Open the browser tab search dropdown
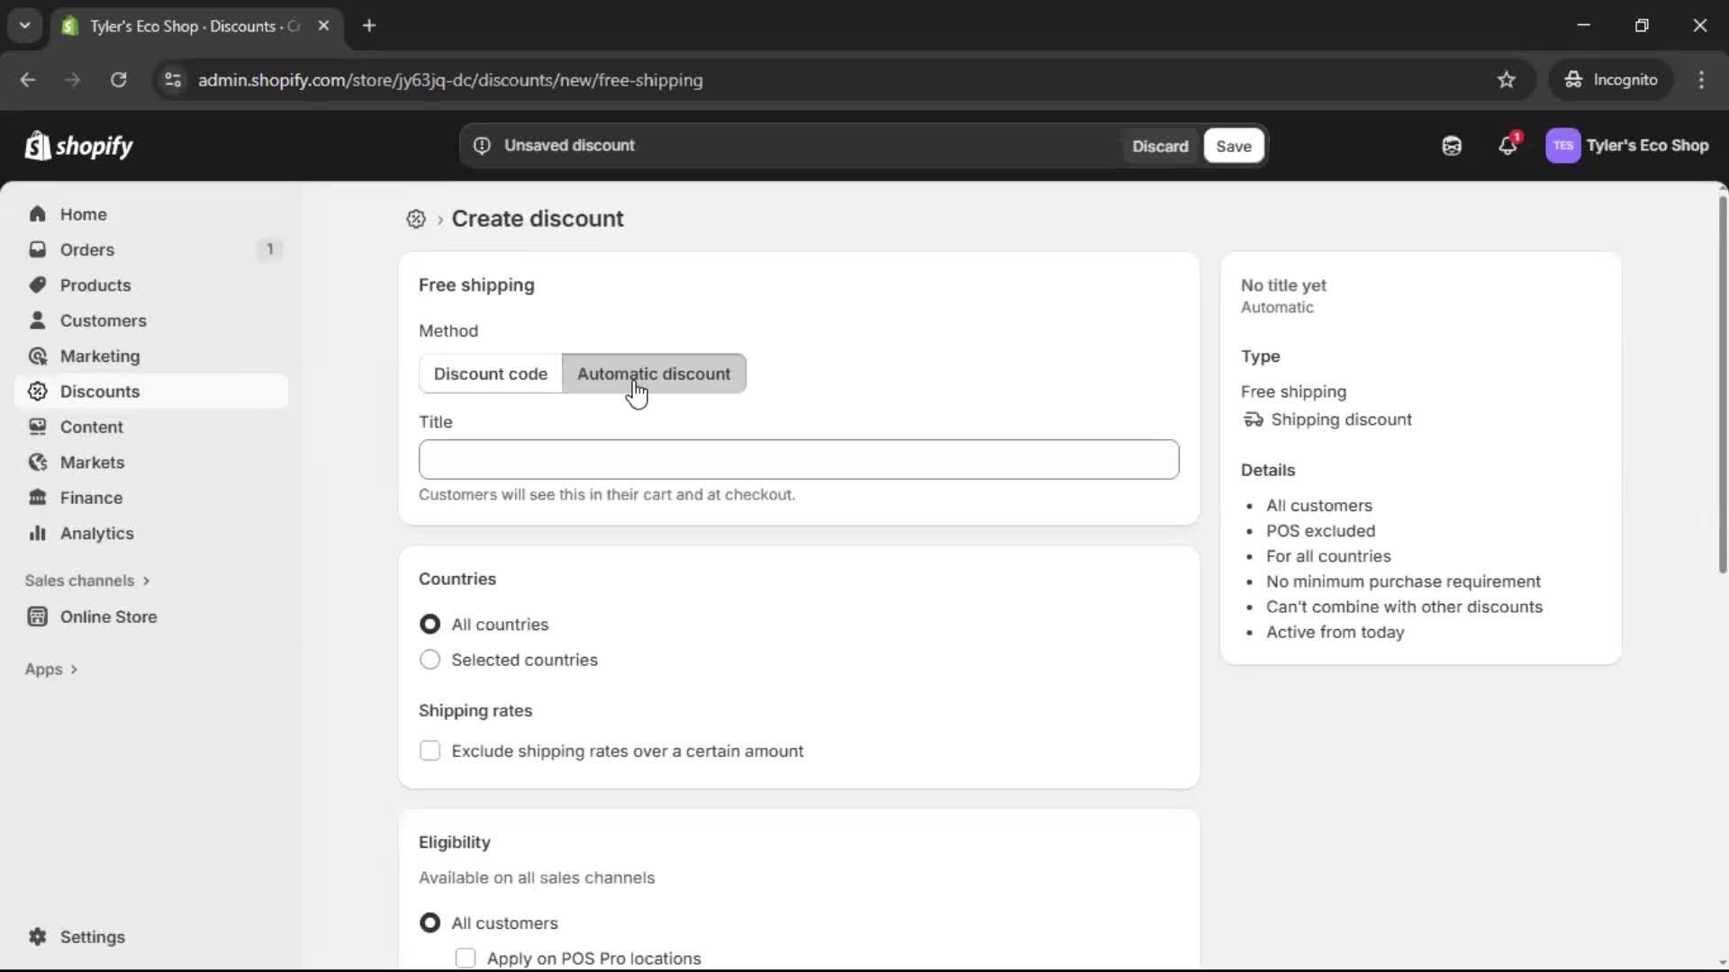This screenshot has width=1729, height=972. 24,25
